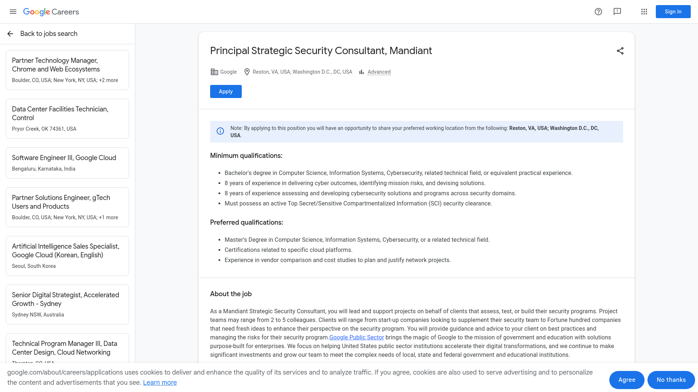Screen dimensions: 698x392
Task: Click the share icon for this job posting
Action: 620,51
